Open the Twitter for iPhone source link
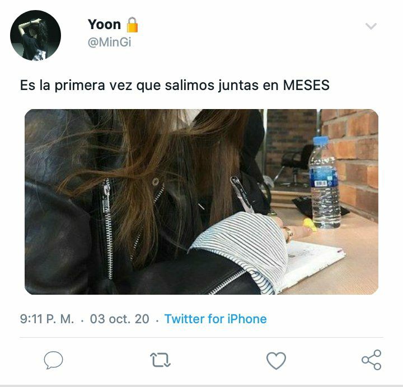The width and height of the screenshot is (403, 387). click(x=215, y=319)
